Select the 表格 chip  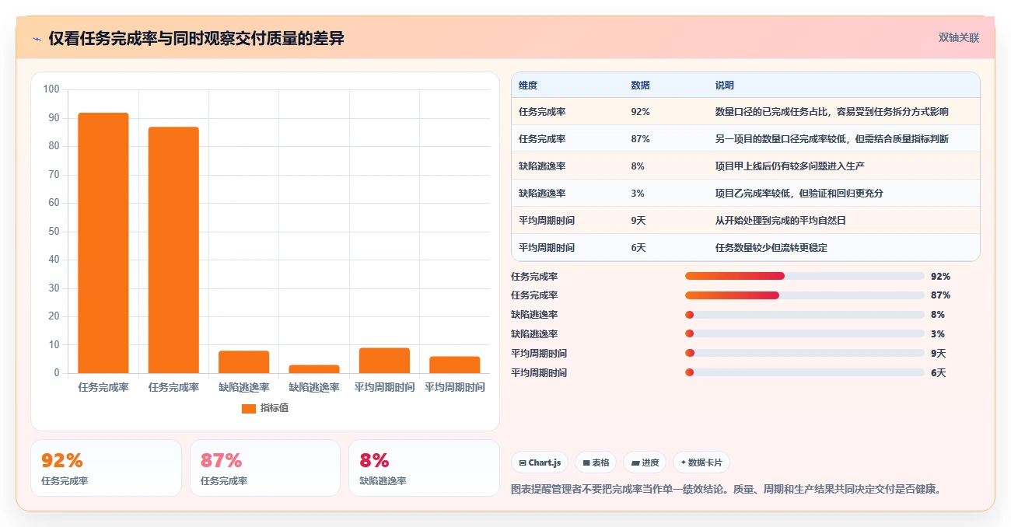click(595, 462)
